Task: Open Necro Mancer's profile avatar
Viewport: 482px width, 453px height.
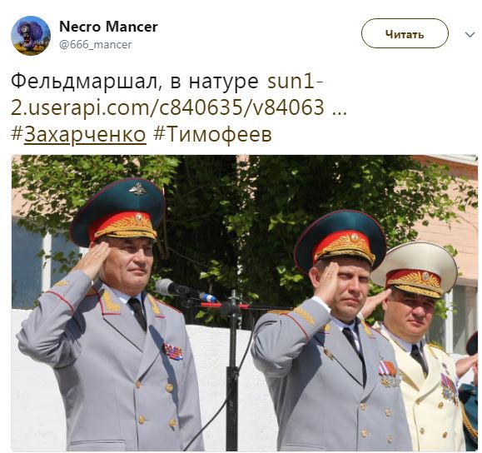Action: [x=31, y=36]
